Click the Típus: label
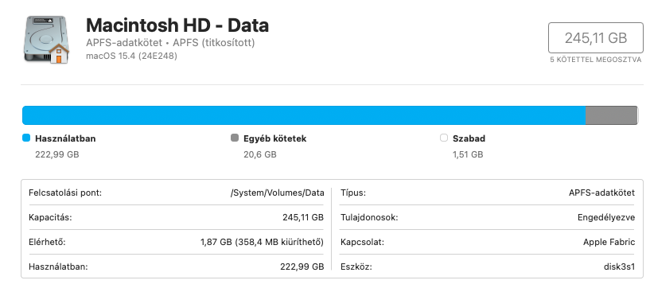Image resolution: width=650 pixels, height=288 pixels. pyautogui.click(x=353, y=193)
